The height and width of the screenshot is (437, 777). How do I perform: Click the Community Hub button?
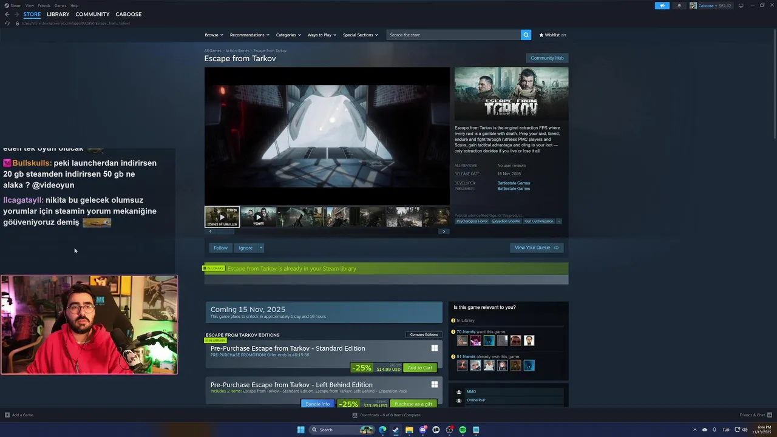pyautogui.click(x=547, y=58)
